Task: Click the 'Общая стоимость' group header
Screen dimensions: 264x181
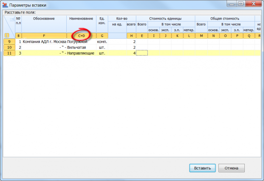Action: coord(225,19)
